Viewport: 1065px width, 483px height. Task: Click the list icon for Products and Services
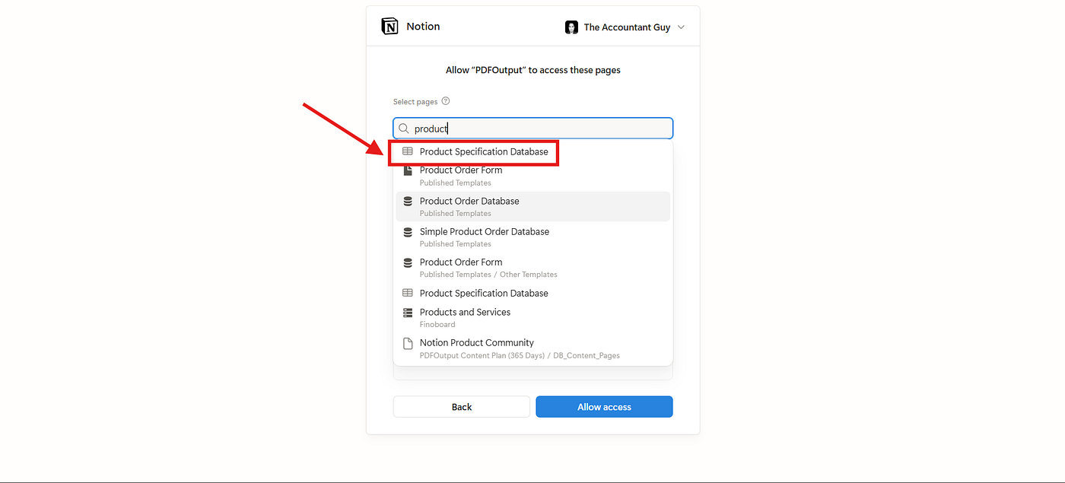pos(408,313)
